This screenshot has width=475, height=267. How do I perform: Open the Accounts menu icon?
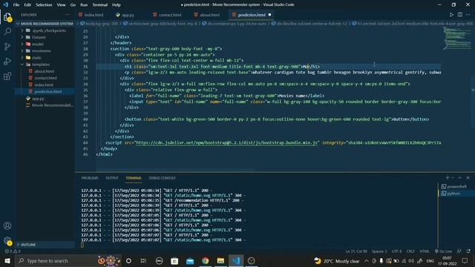[7, 225]
